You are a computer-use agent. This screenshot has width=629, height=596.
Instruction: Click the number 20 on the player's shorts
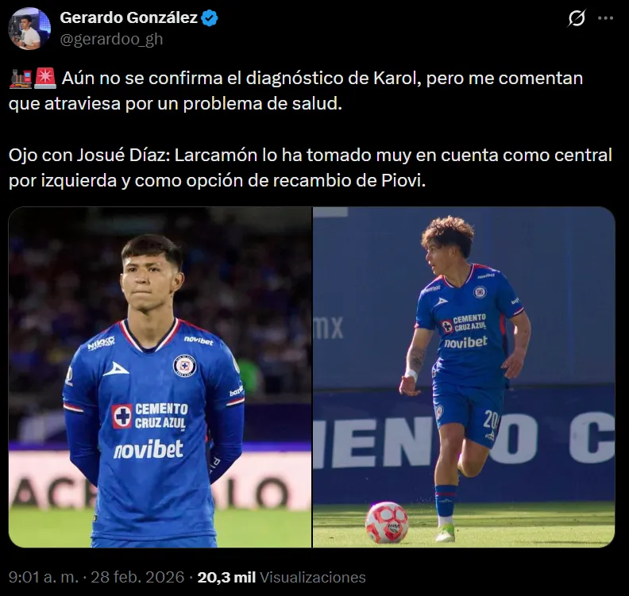pyautogui.click(x=491, y=418)
